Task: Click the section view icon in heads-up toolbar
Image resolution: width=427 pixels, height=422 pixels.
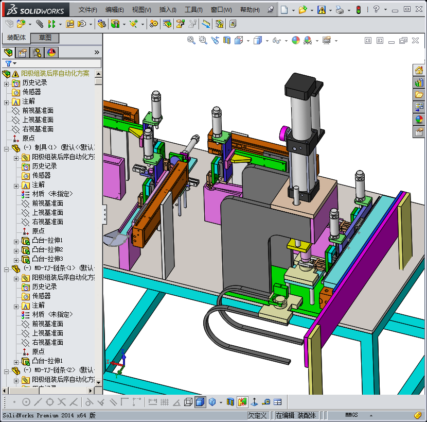Action: coord(226,40)
